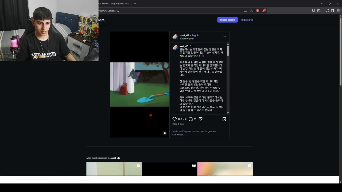Open the Brave wallet icon
The image size is (342, 192).
point(319,11)
